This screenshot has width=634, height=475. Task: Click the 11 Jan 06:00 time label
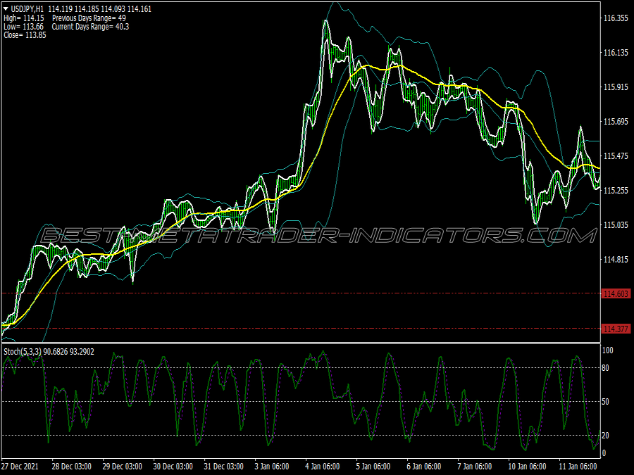coord(578,467)
